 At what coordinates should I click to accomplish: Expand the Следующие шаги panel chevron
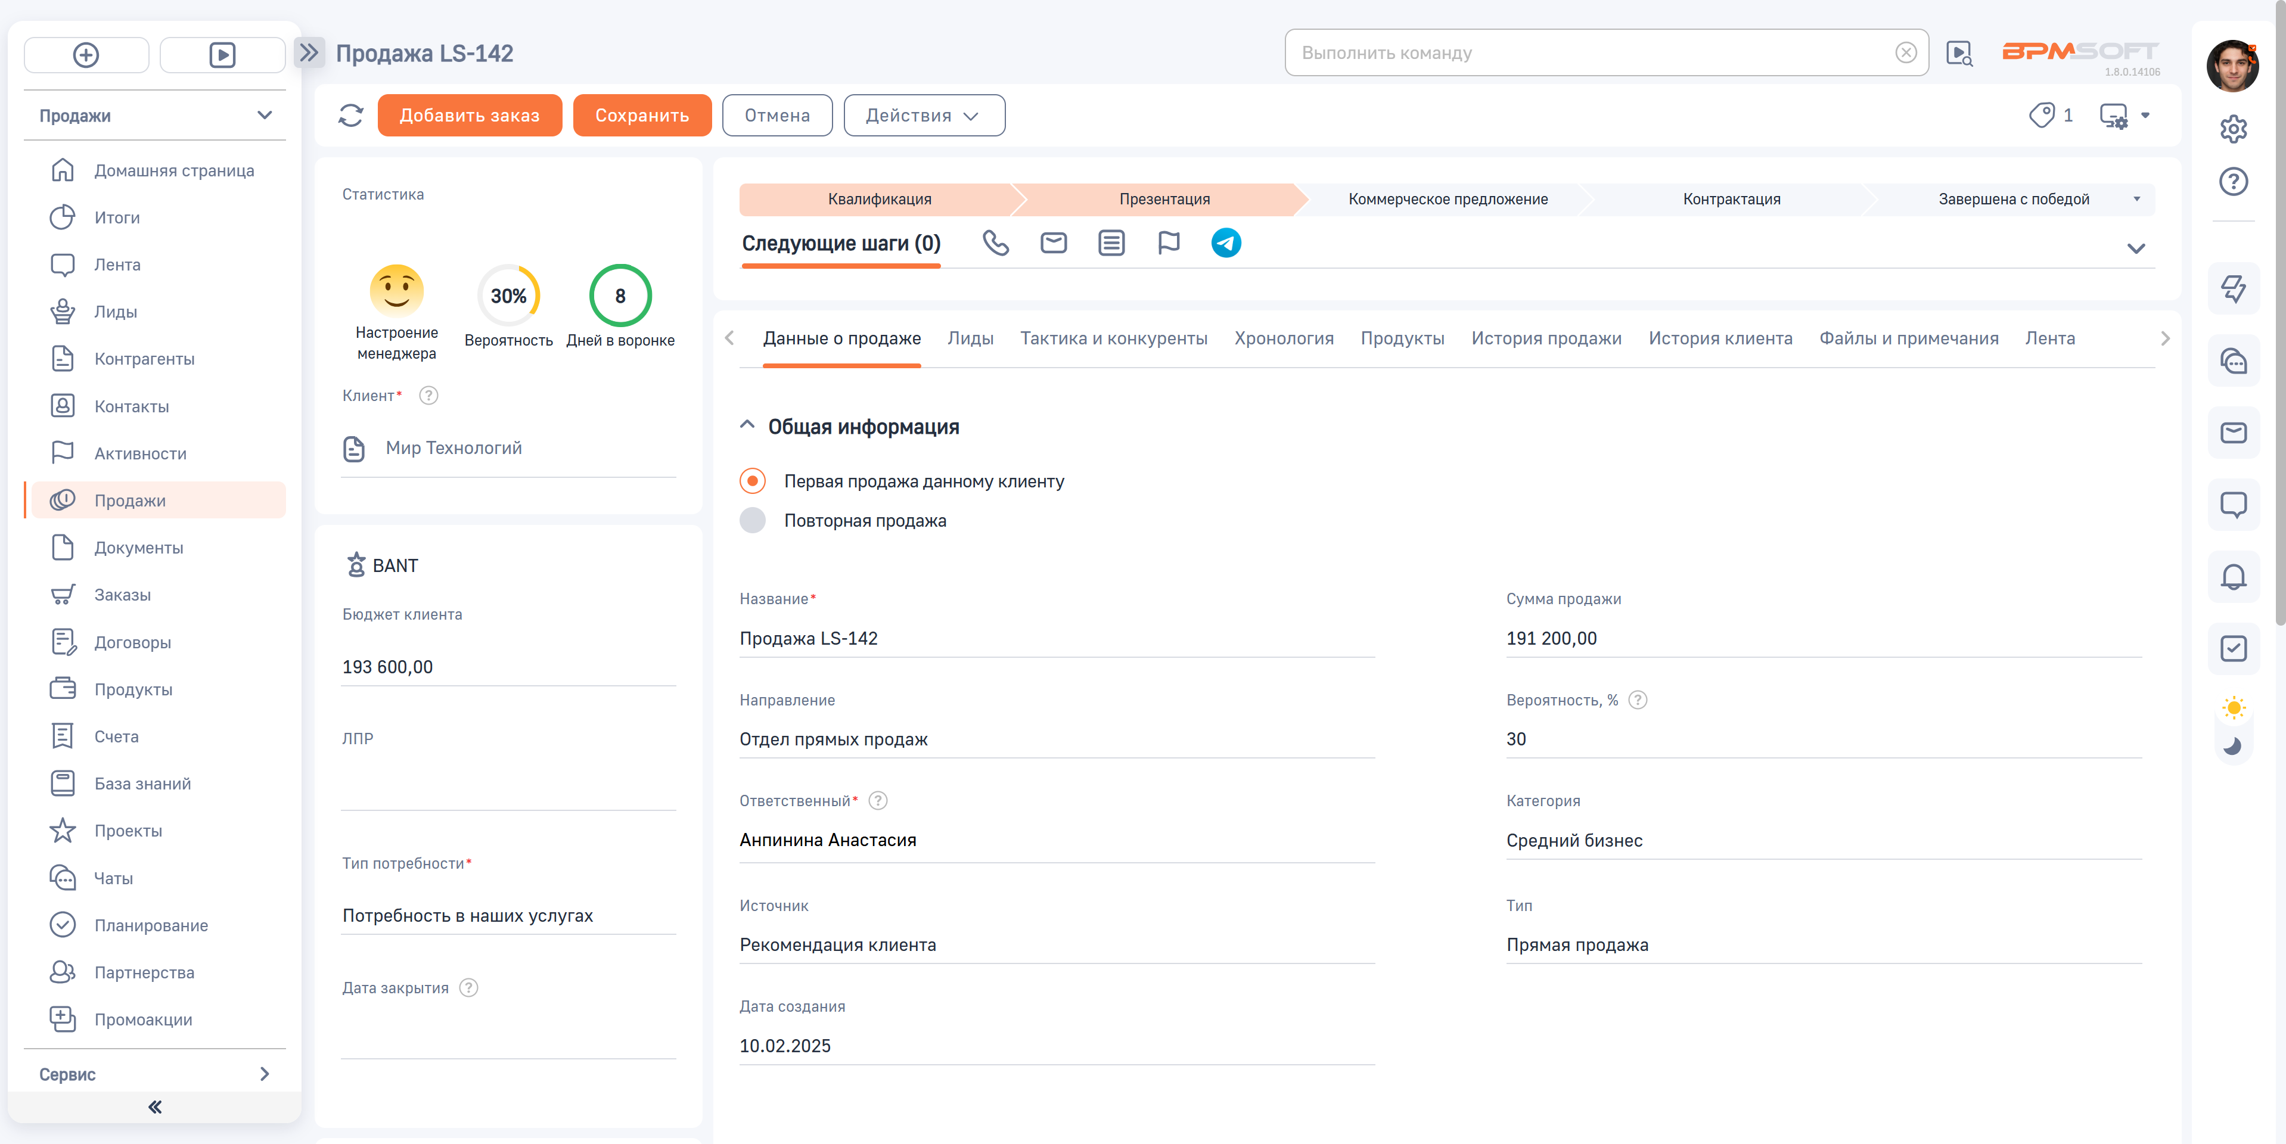(x=2136, y=248)
